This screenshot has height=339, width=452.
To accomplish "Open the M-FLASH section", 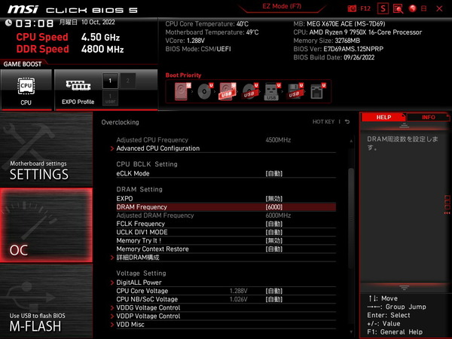I will tap(46, 301).
